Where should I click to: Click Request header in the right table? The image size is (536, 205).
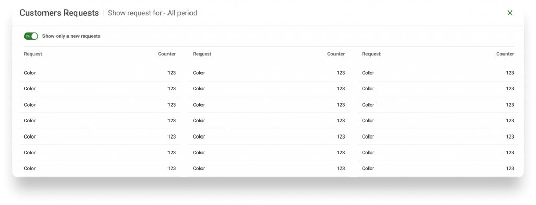pos(372,54)
